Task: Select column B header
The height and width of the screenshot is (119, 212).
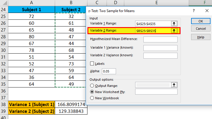Action: click(x=71, y=3)
